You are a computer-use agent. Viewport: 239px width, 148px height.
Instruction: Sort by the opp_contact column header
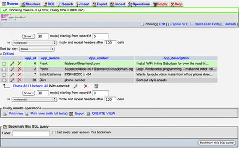pyautogui.click(x=99, y=58)
